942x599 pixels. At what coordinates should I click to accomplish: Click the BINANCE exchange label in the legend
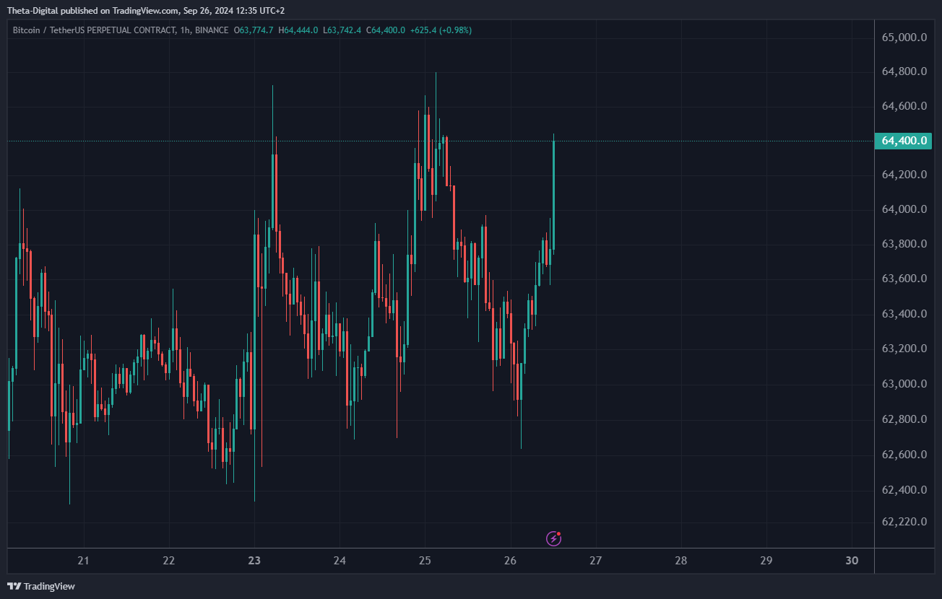[x=212, y=30]
